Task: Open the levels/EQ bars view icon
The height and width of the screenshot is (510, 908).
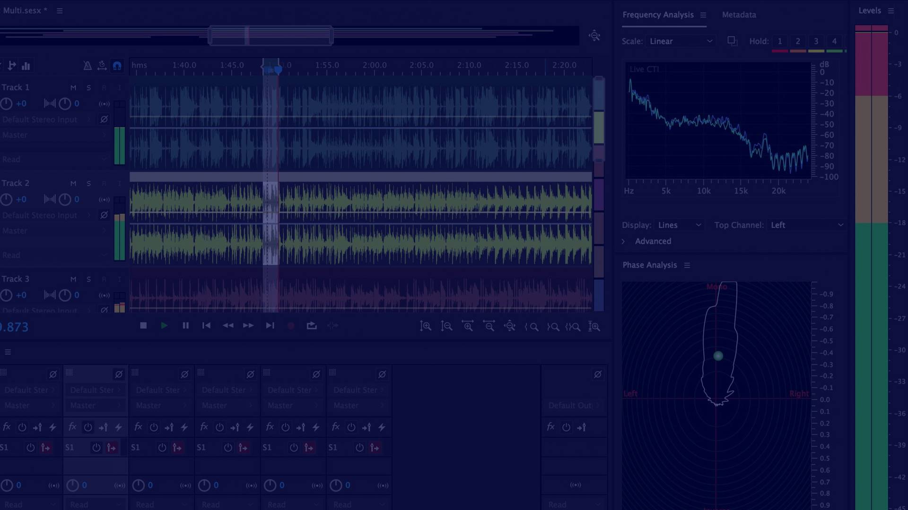Action: [26, 66]
